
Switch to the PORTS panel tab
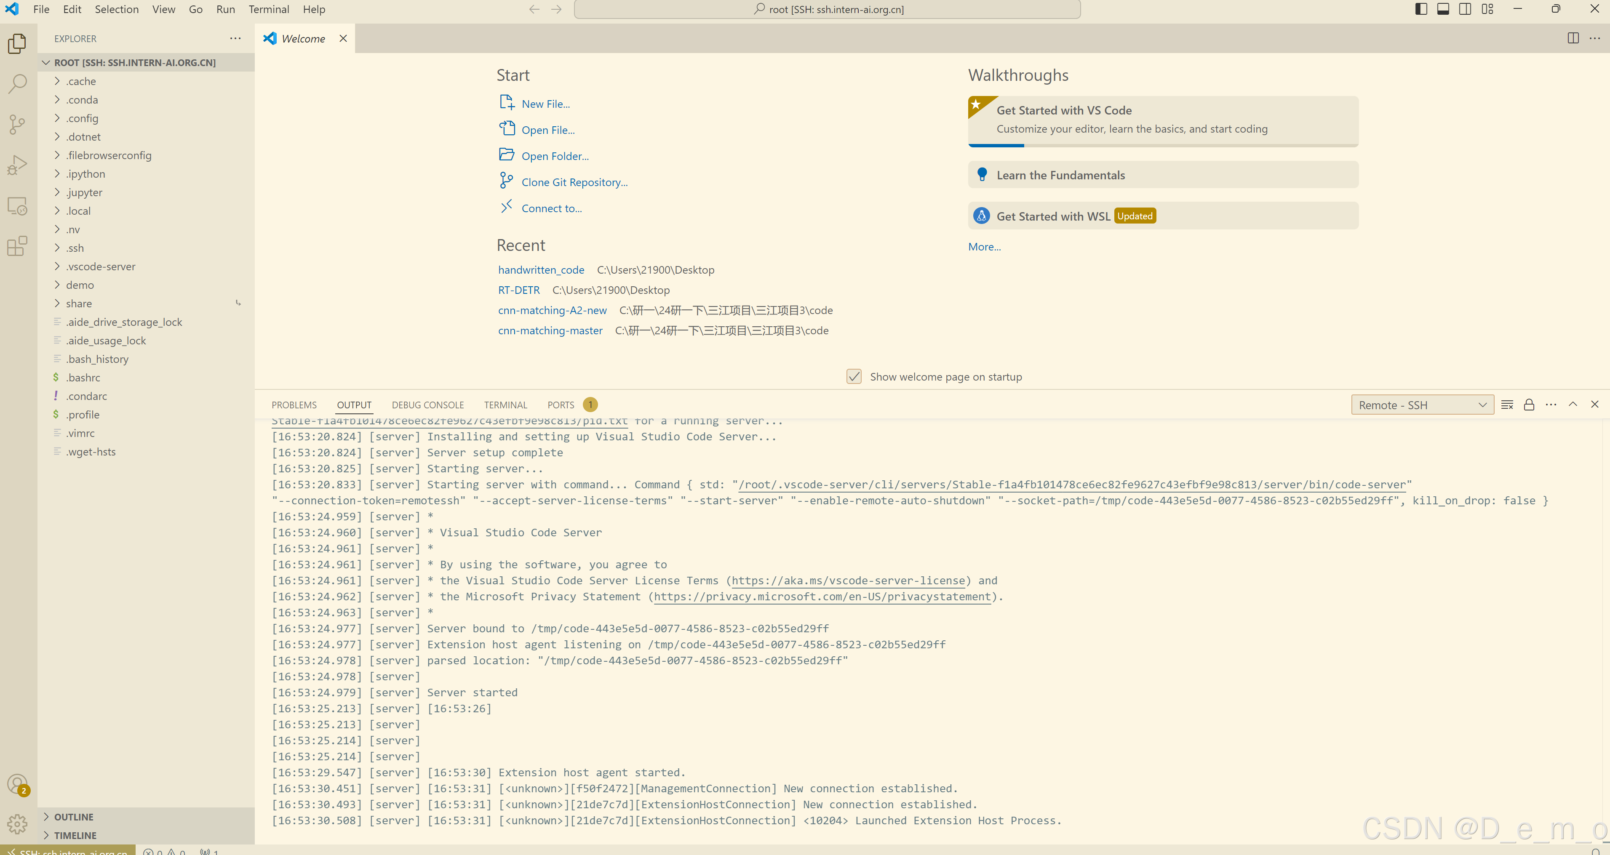[x=561, y=405]
